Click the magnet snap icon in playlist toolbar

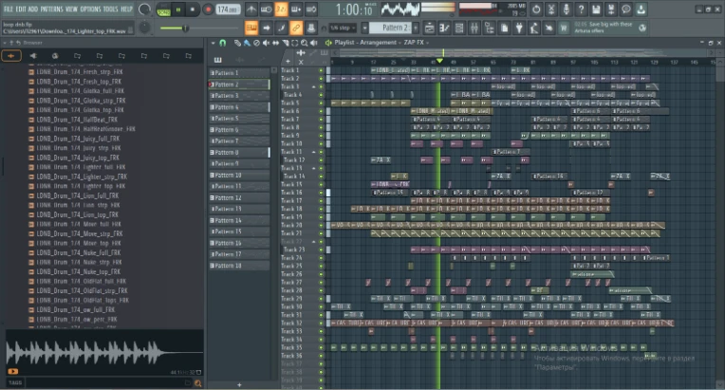tap(222, 43)
